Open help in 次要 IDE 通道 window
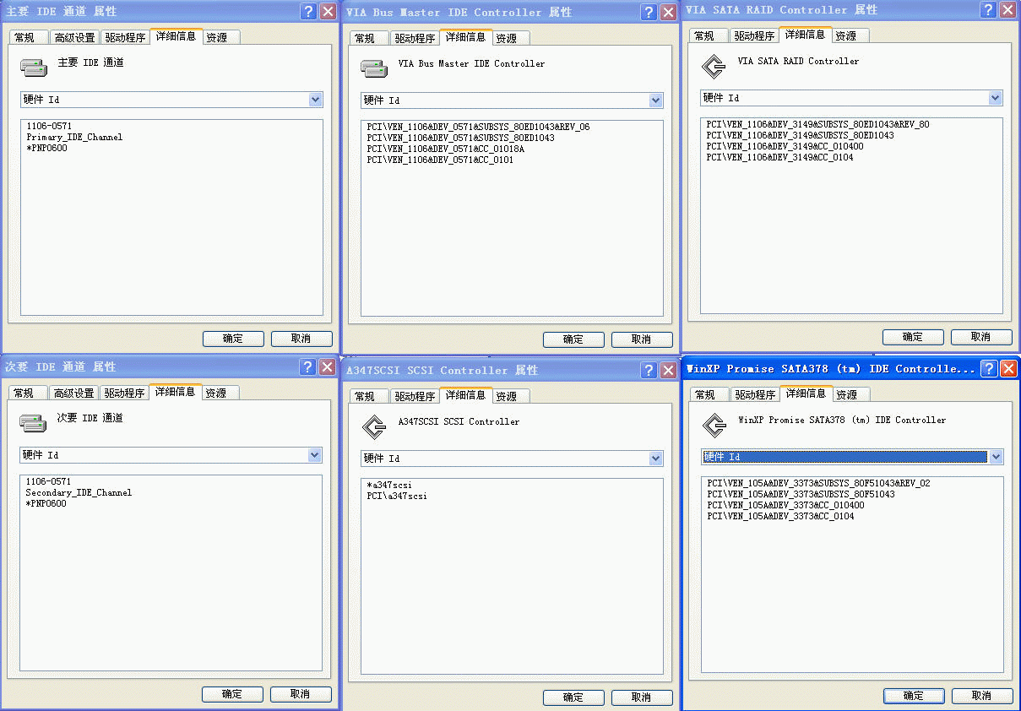The height and width of the screenshot is (711, 1021). click(308, 367)
